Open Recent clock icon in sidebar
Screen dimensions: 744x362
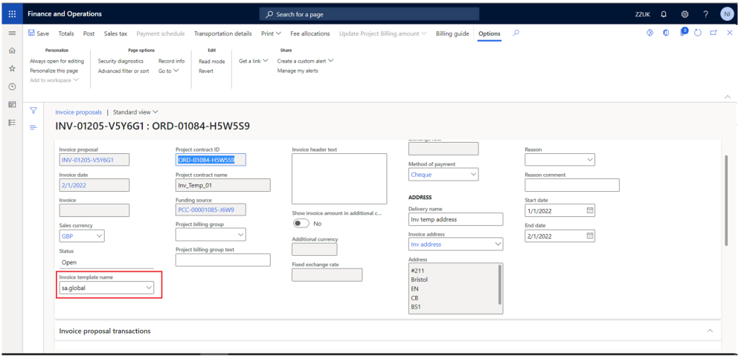[13, 87]
